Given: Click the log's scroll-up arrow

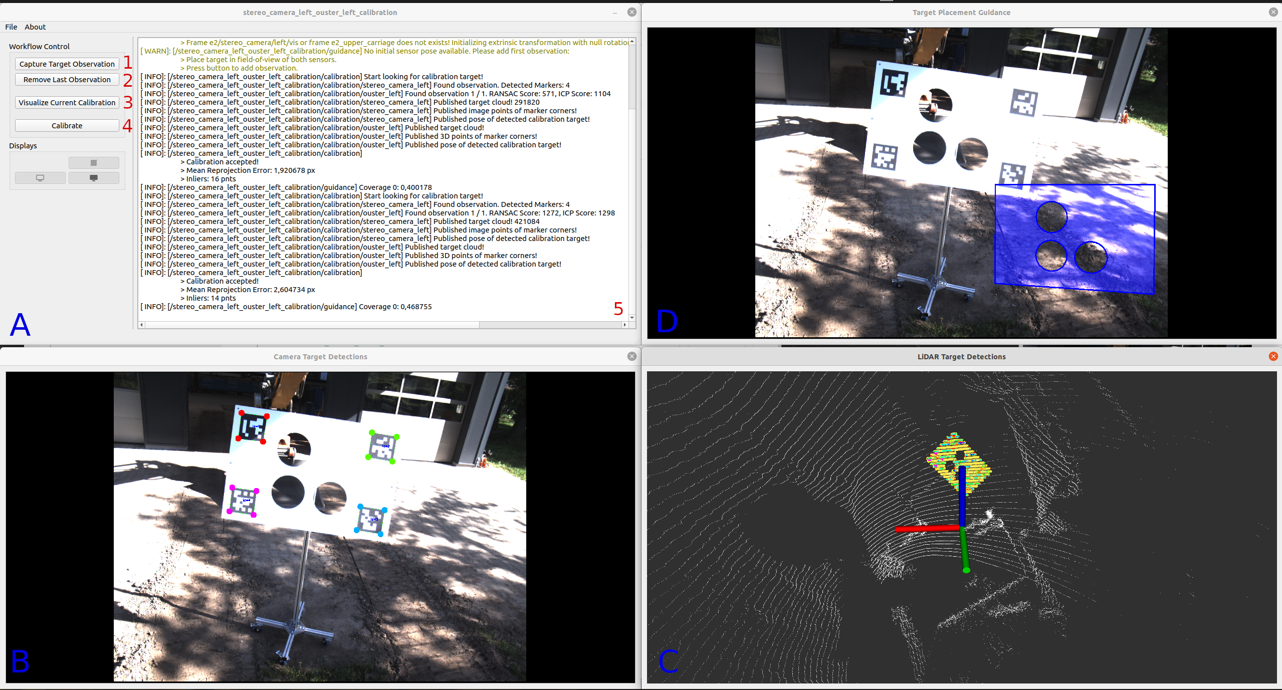Looking at the screenshot, I should click(x=632, y=42).
